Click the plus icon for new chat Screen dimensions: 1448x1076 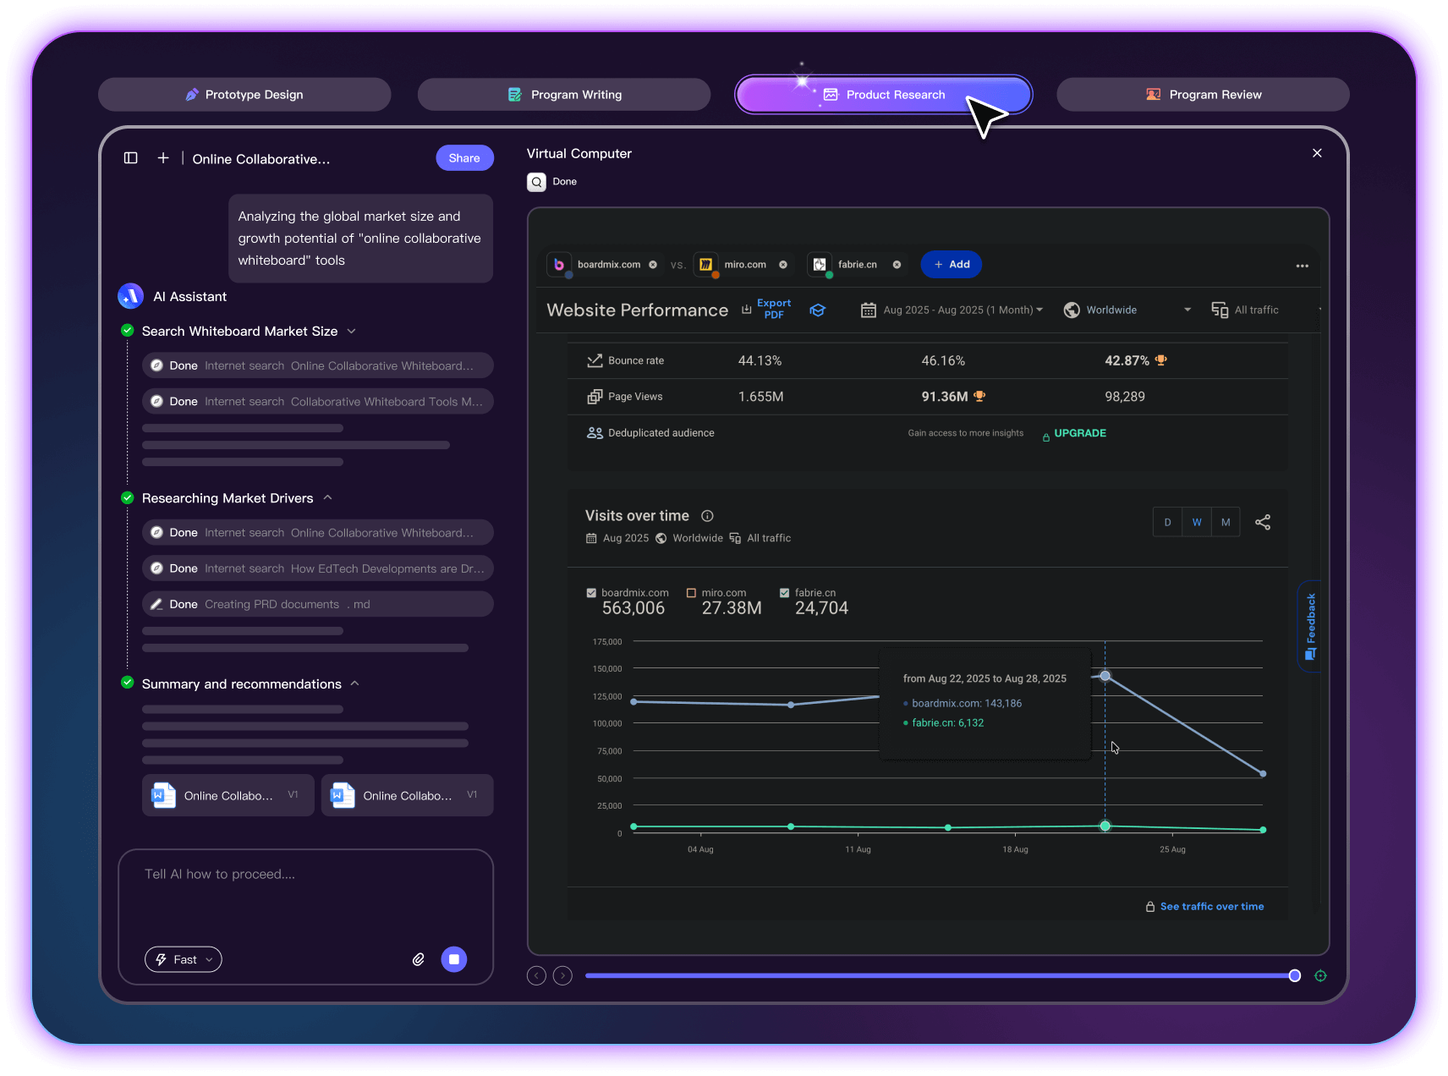tap(163, 158)
